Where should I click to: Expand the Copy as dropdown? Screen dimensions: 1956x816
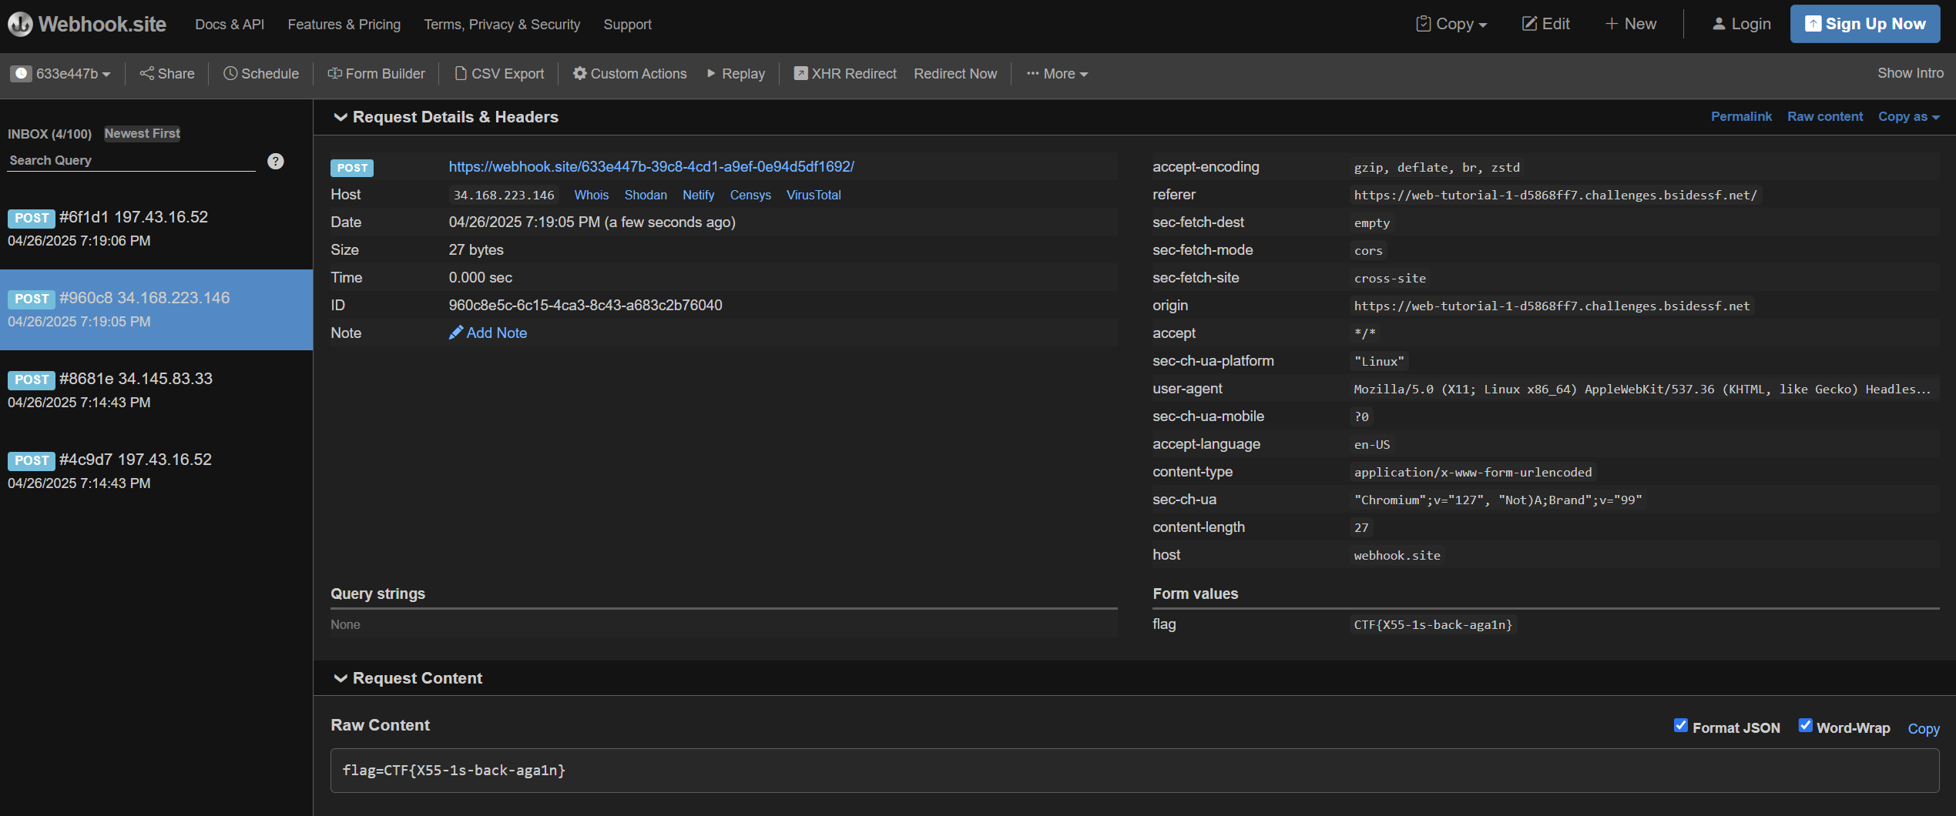[1909, 117]
